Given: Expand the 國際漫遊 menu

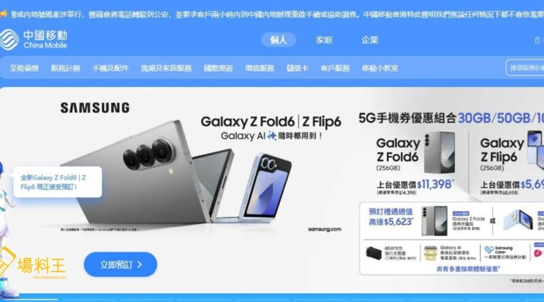Looking at the screenshot, I should coord(218,69).
